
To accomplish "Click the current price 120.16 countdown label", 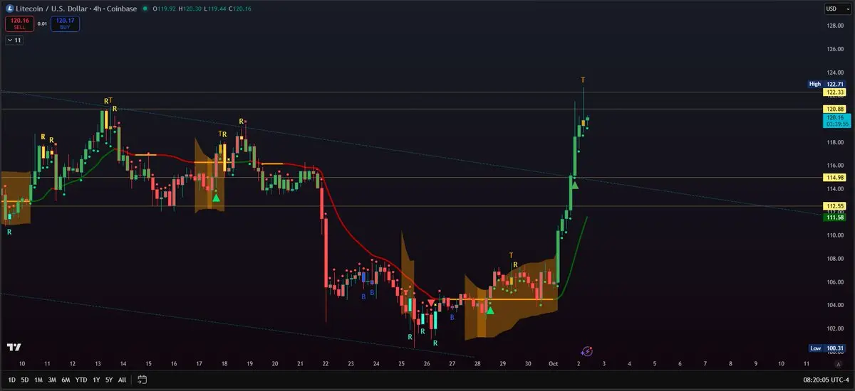I will tap(836, 120).
